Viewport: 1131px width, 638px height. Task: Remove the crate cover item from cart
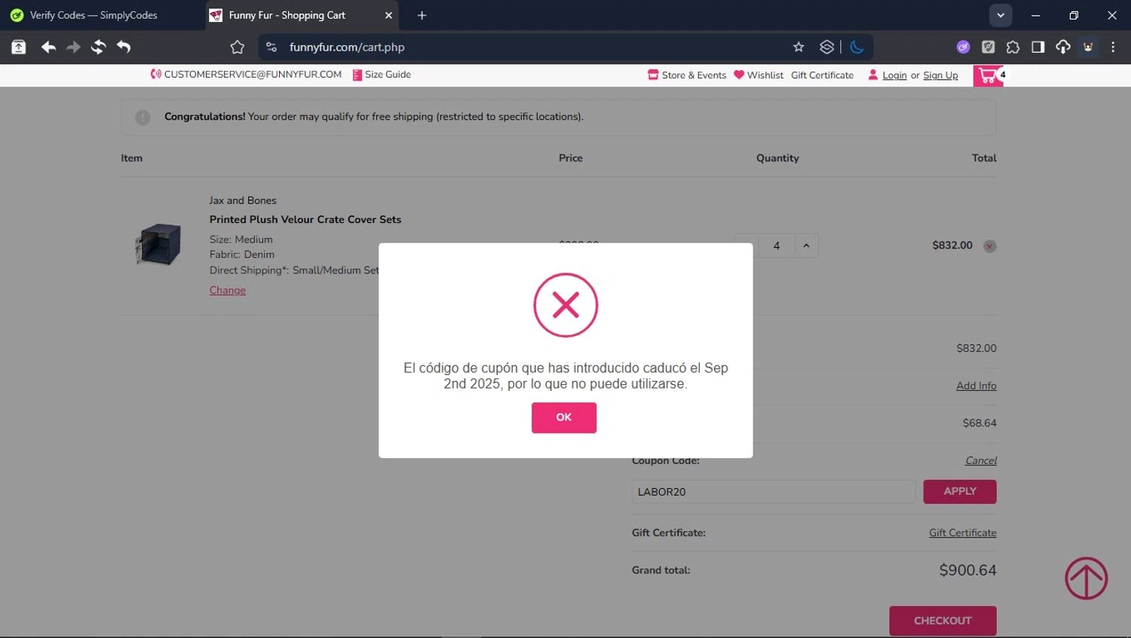990,246
